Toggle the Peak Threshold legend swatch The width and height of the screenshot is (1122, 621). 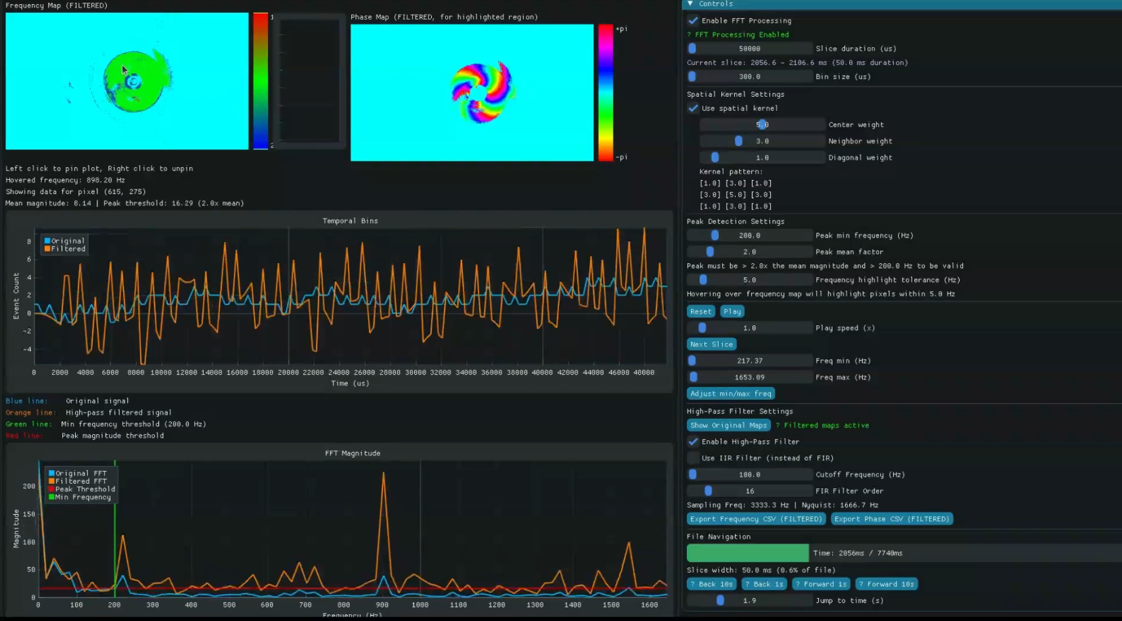tap(51, 489)
